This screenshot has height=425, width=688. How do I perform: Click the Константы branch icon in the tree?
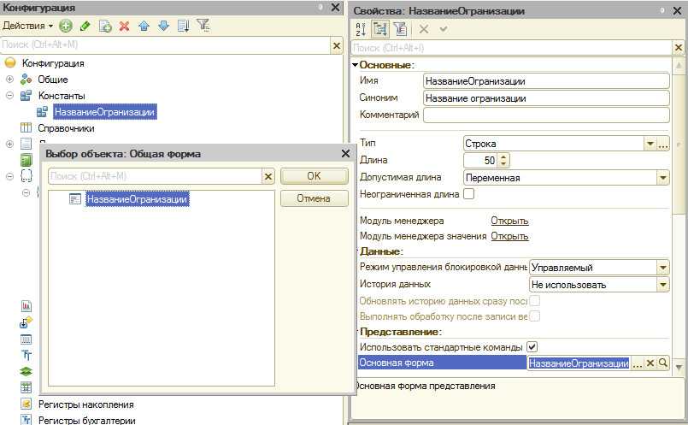coord(26,95)
